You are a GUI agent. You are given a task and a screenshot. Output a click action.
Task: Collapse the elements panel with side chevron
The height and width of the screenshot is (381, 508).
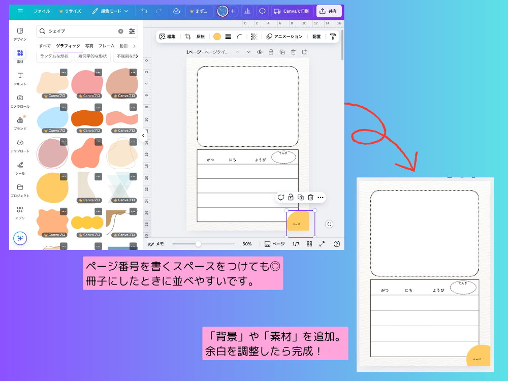click(143, 135)
